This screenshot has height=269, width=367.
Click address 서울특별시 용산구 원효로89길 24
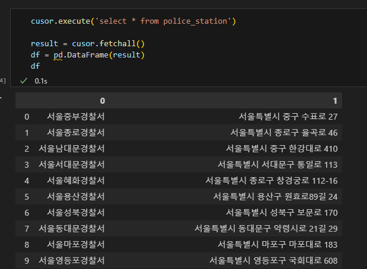pos(275,197)
